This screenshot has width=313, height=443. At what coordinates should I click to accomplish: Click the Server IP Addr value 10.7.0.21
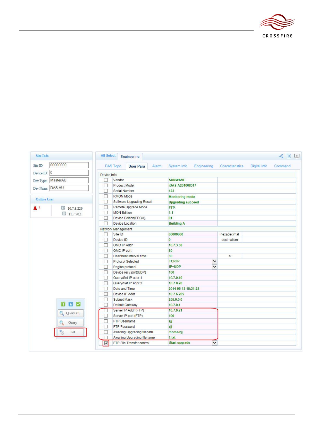[x=175, y=310]
